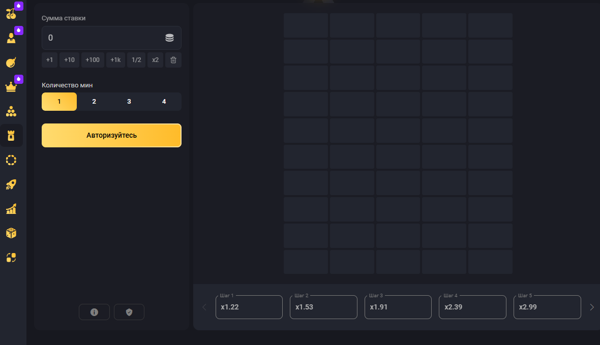Click the plinko pyramid game icon
Viewport: 600px width, 345px height.
[11, 111]
